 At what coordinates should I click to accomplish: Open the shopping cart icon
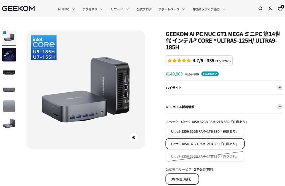click(x=280, y=9)
